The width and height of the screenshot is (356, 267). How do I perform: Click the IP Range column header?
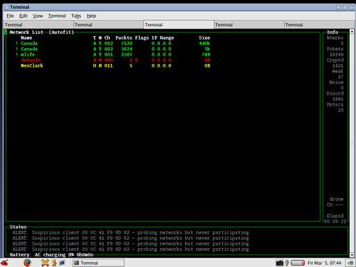click(163, 38)
